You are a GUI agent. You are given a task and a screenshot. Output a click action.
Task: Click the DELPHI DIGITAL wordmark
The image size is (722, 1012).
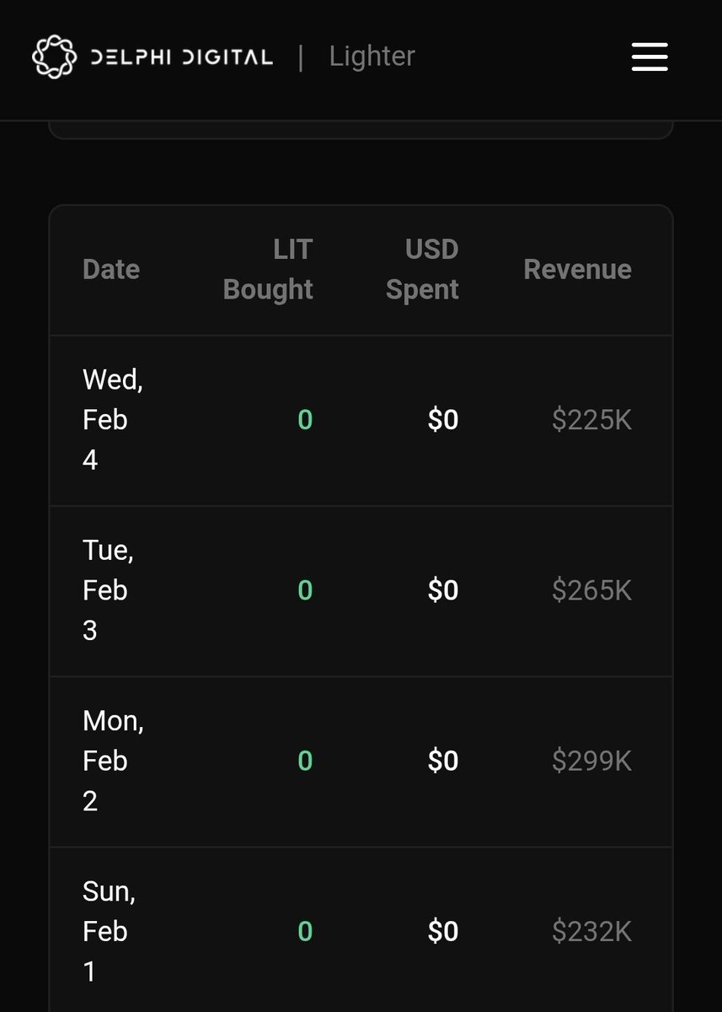[x=181, y=57]
